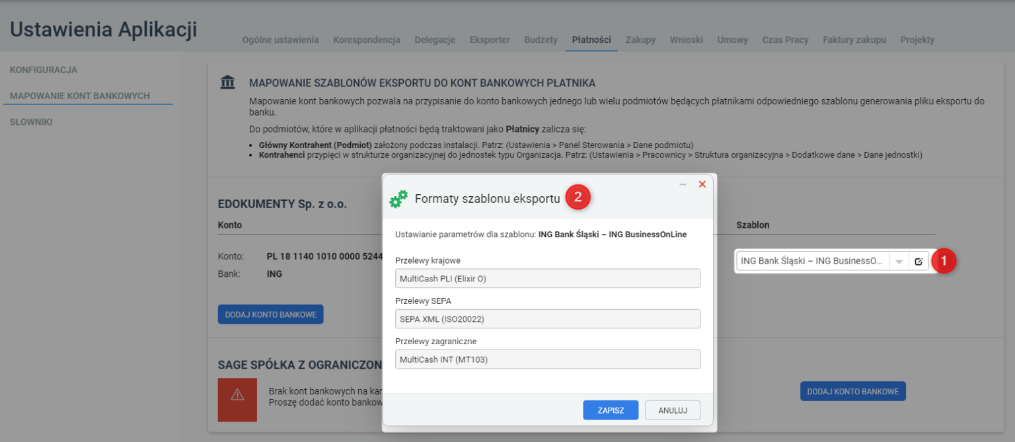Minimize the Formaty szablonu eksportu dialog
The image size is (1015, 442).
[x=683, y=184]
